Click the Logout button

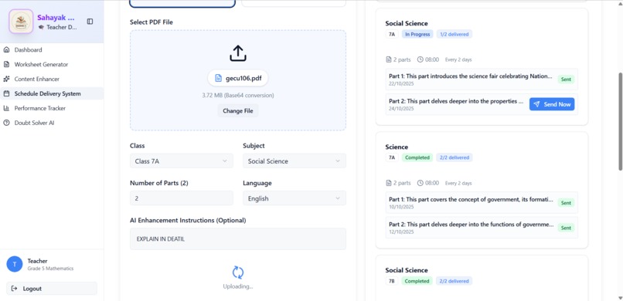52,289
